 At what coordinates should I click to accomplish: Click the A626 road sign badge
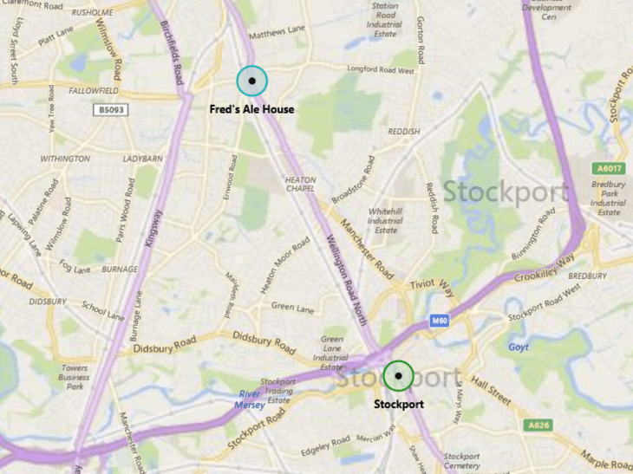tap(538, 425)
